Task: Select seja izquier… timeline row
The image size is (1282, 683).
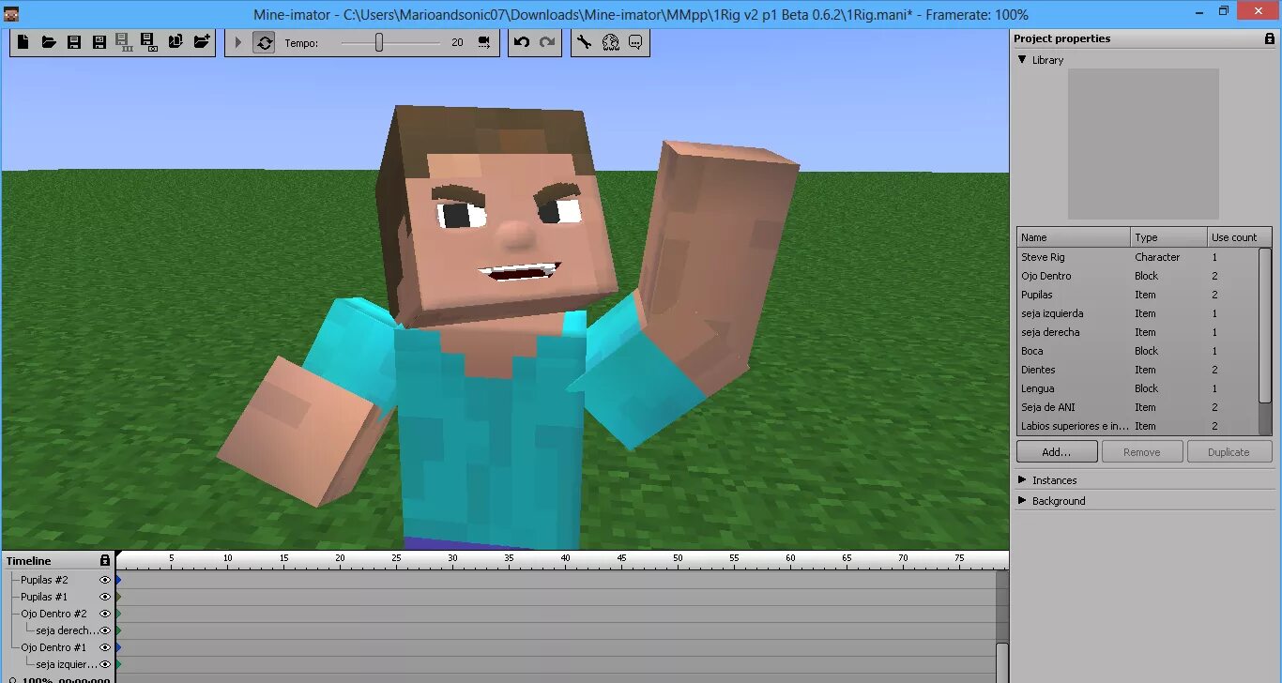Action: tap(66, 664)
